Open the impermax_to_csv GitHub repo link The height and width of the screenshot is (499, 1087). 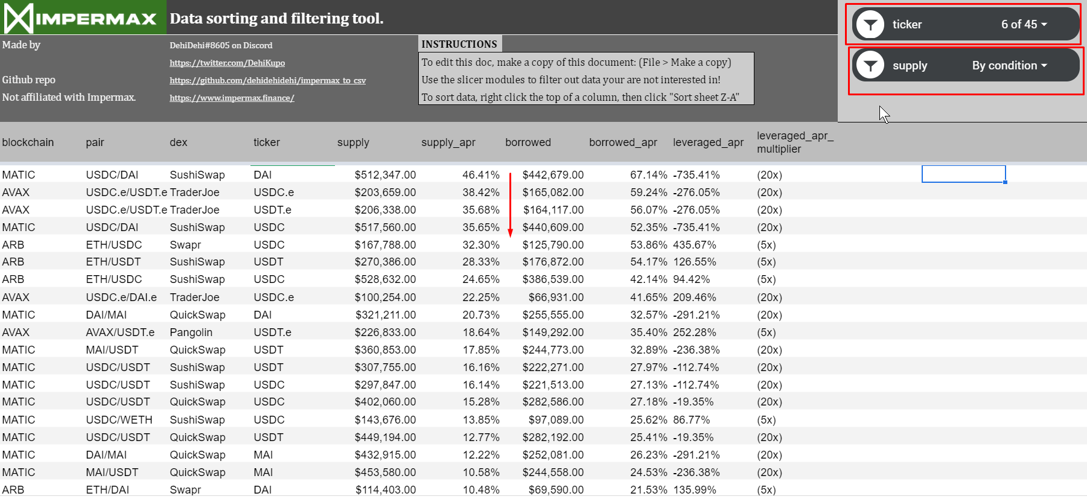[267, 80]
